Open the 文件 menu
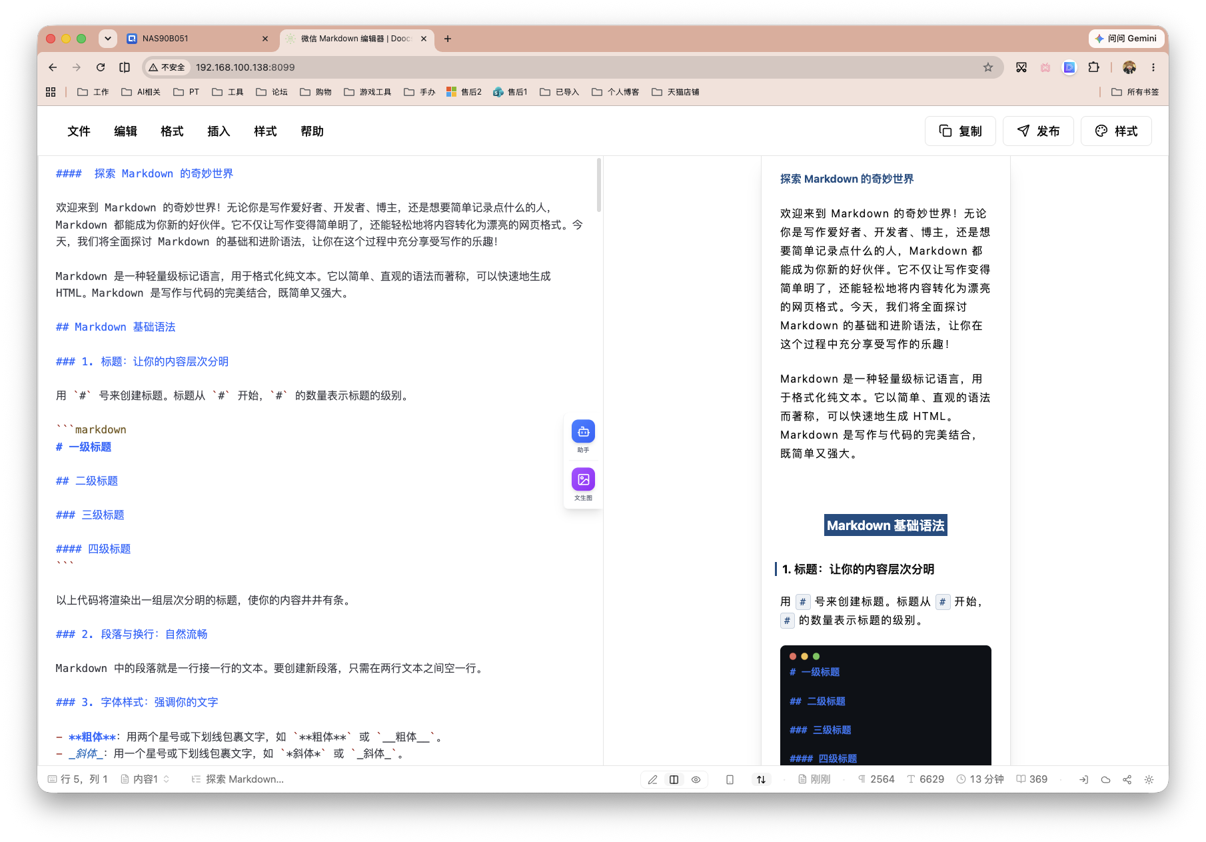Image resolution: width=1206 pixels, height=842 pixels. click(x=79, y=131)
